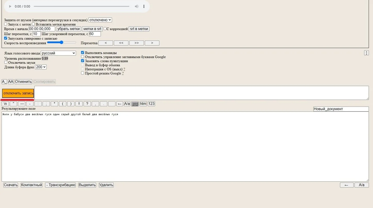Click the fast-forward '>>' rewind button
This screenshot has height=208, width=373.
coord(137,43)
